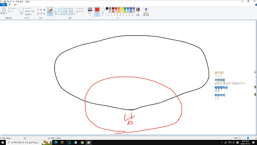Image resolution: width=257 pixels, height=145 pixels.
Task: Select the Pencil tool
Action: coord(38,10)
